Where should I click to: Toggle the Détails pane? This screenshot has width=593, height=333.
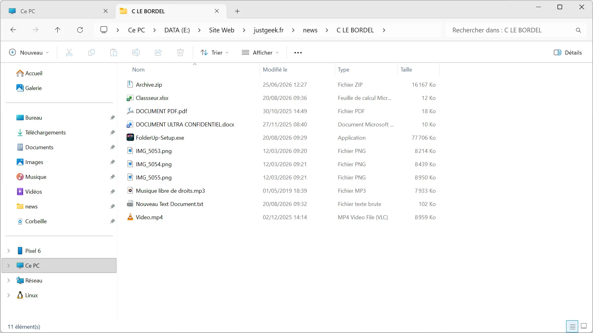pyautogui.click(x=568, y=53)
